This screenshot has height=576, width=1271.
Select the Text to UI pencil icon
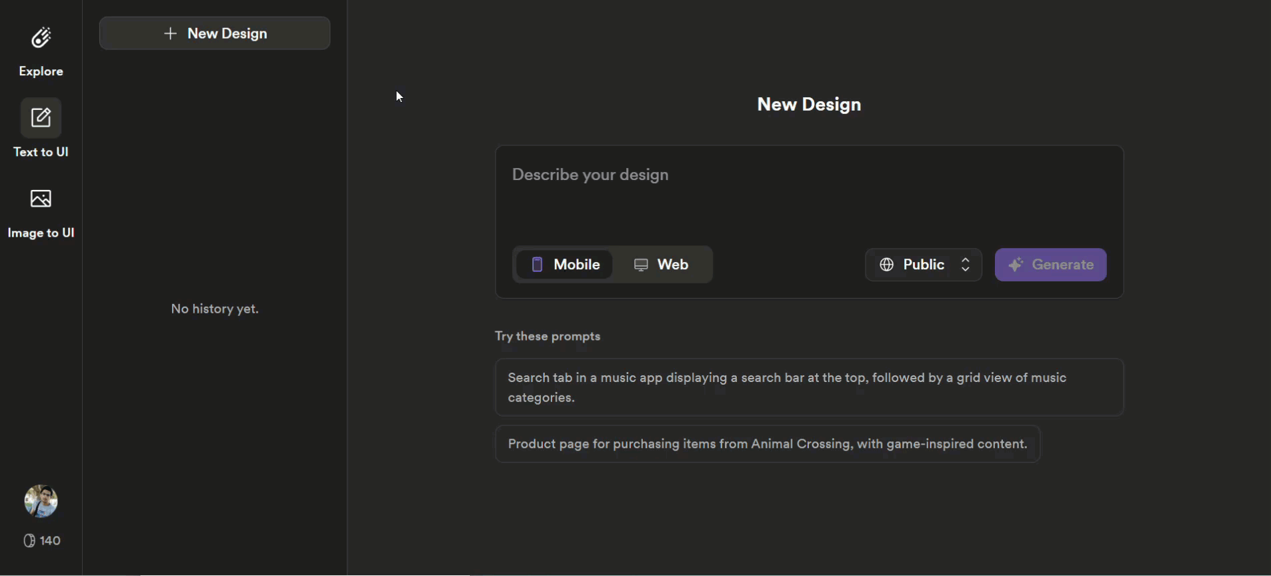coord(41,118)
